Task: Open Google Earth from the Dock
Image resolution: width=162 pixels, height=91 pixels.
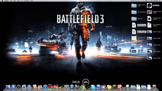Action: 98,87
